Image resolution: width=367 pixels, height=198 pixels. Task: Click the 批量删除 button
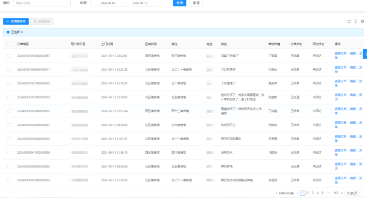(42, 22)
